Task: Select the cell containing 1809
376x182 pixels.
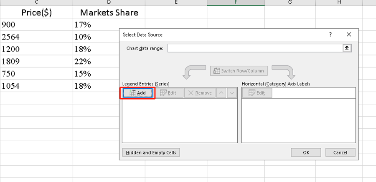Action: click(x=36, y=62)
